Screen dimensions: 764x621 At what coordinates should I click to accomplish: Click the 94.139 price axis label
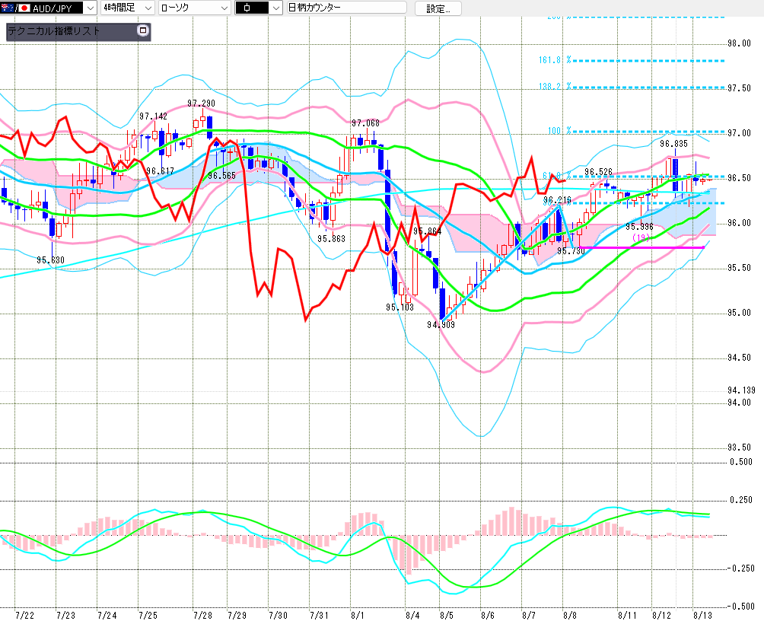(x=742, y=390)
